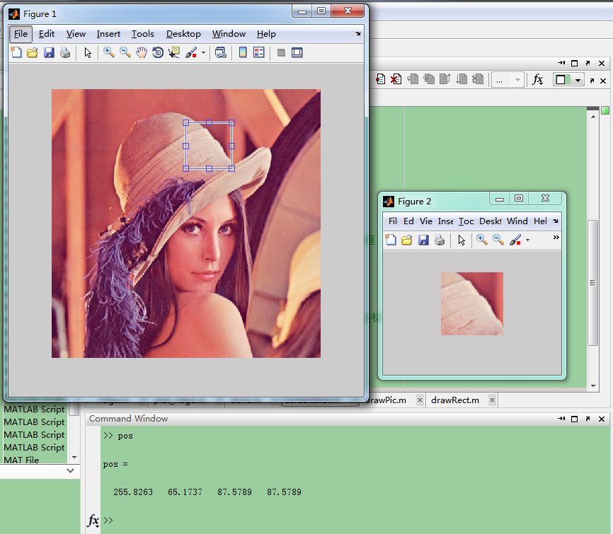Open Insert menu in Figure 1

[108, 34]
